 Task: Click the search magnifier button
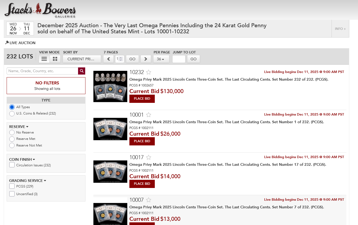[82, 71]
